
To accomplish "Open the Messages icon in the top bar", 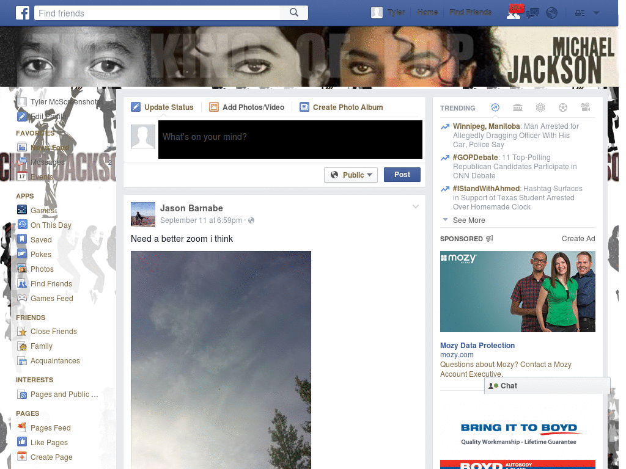I will click(532, 12).
